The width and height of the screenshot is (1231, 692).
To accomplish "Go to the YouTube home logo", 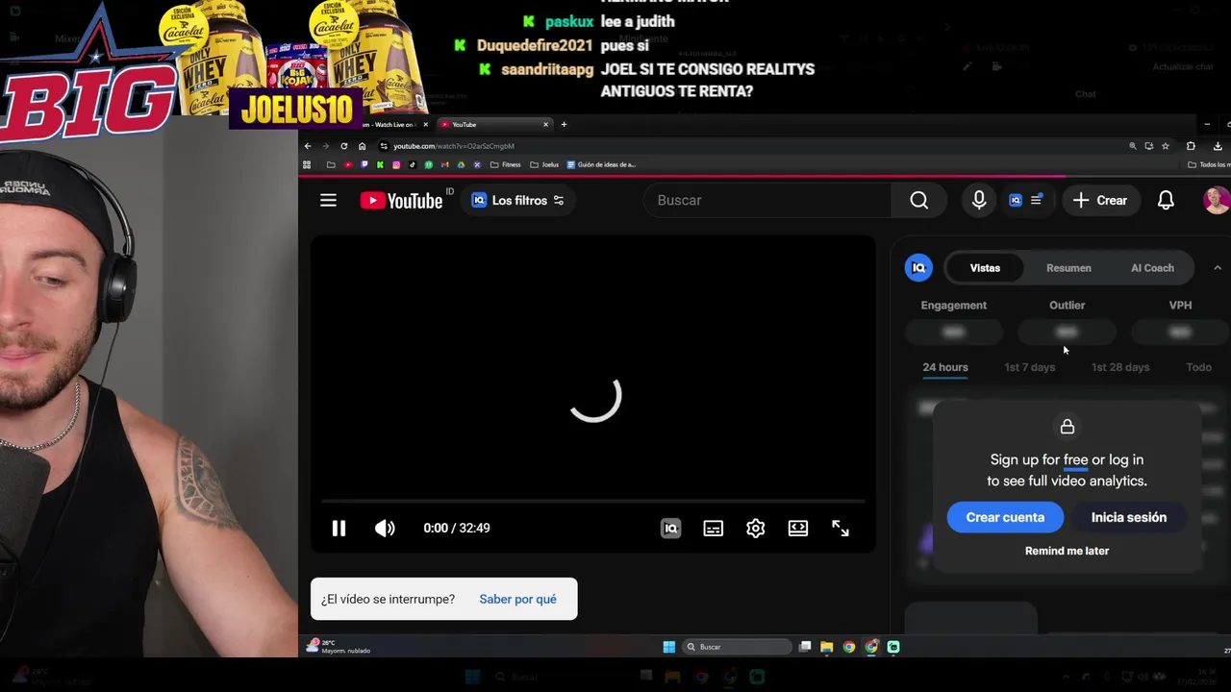I will [401, 200].
